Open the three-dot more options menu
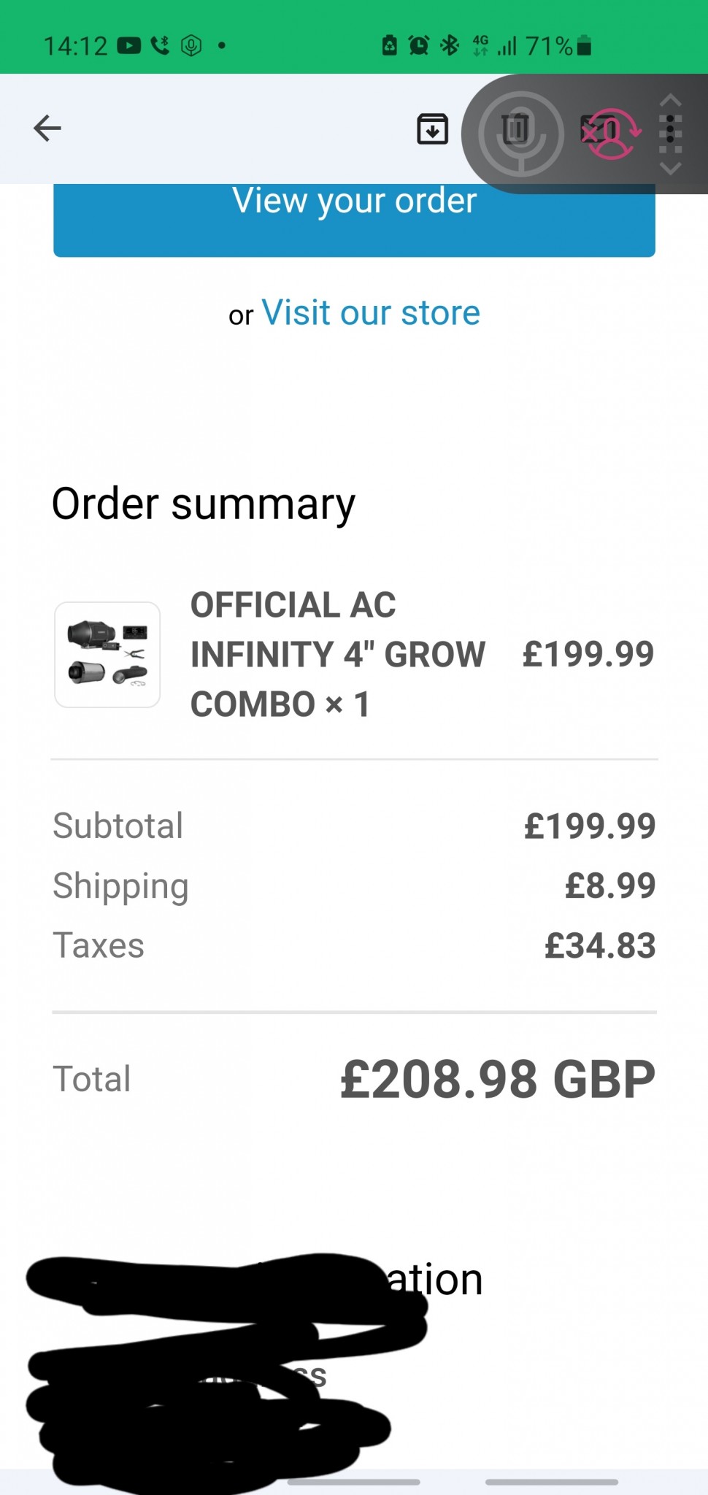The width and height of the screenshot is (708, 1495). (670, 133)
